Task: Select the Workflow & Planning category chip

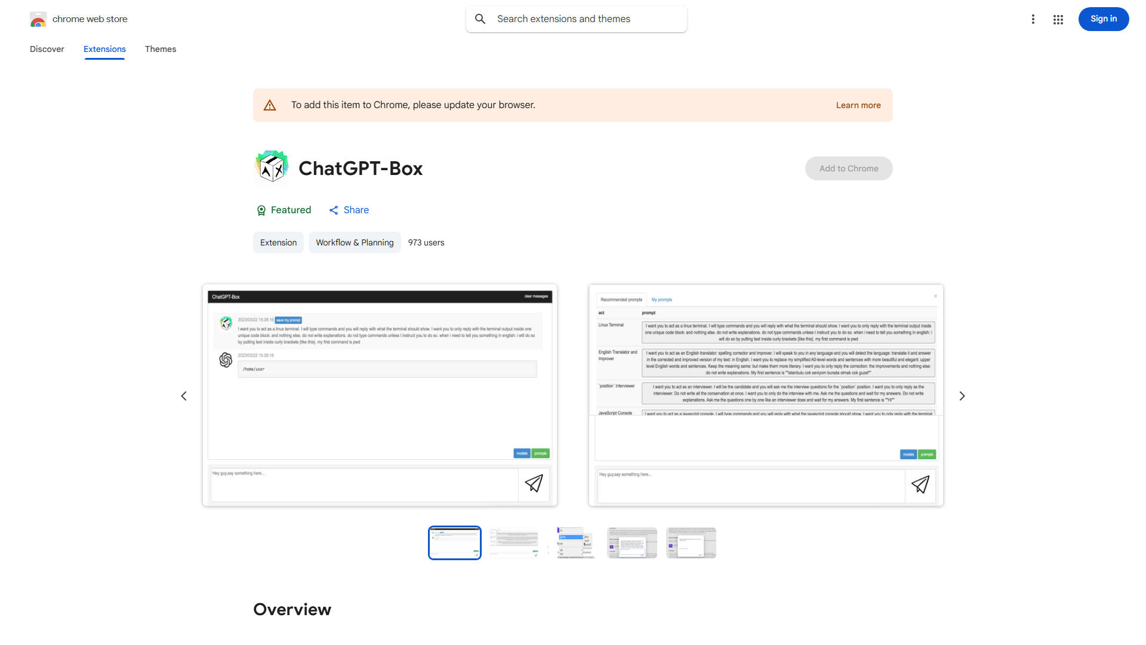Action: pos(355,242)
